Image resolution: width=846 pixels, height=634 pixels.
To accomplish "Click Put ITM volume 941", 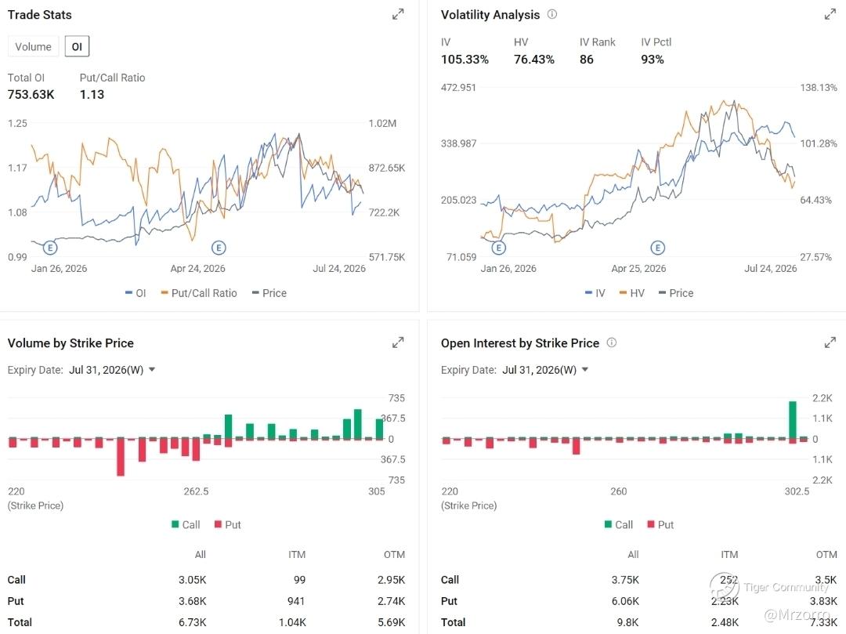I will [x=296, y=600].
